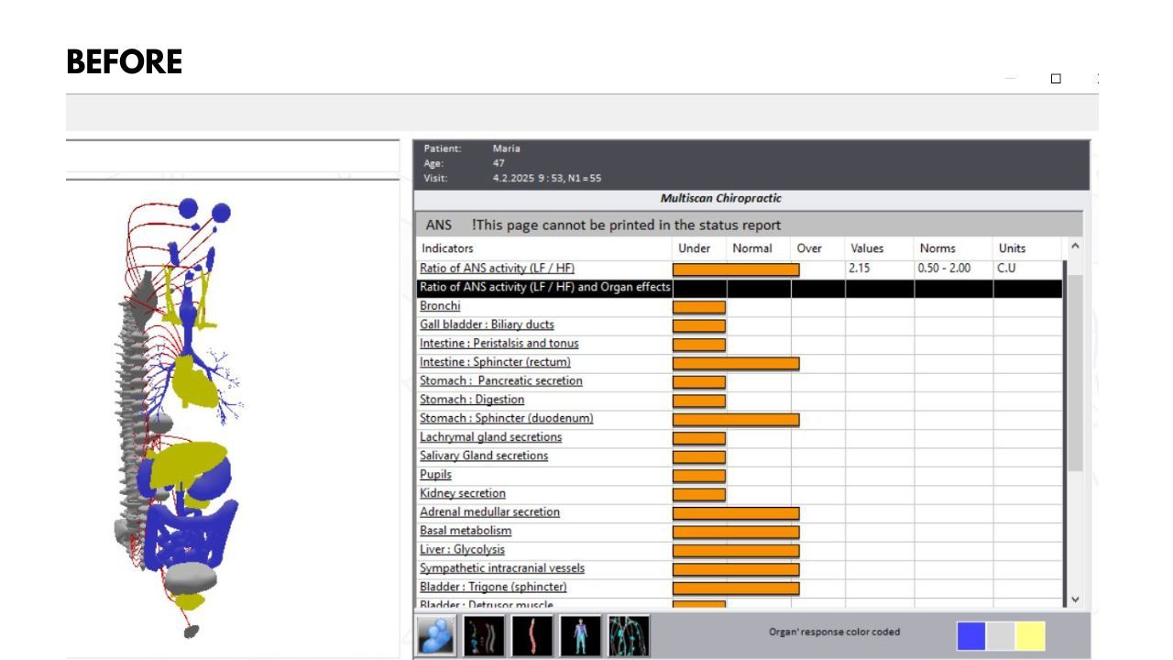The height and width of the screenshot is (660, 1173).
Task: Select highlighted 'Ratio of ANS activity and Organ effects' row
Action: [x=739, y=288]
